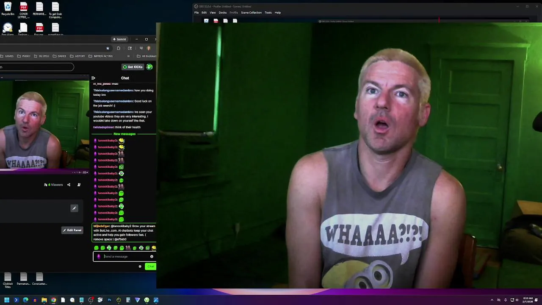Bookmark this page with the star icon

pyautogui.click(x=108, y=48)
